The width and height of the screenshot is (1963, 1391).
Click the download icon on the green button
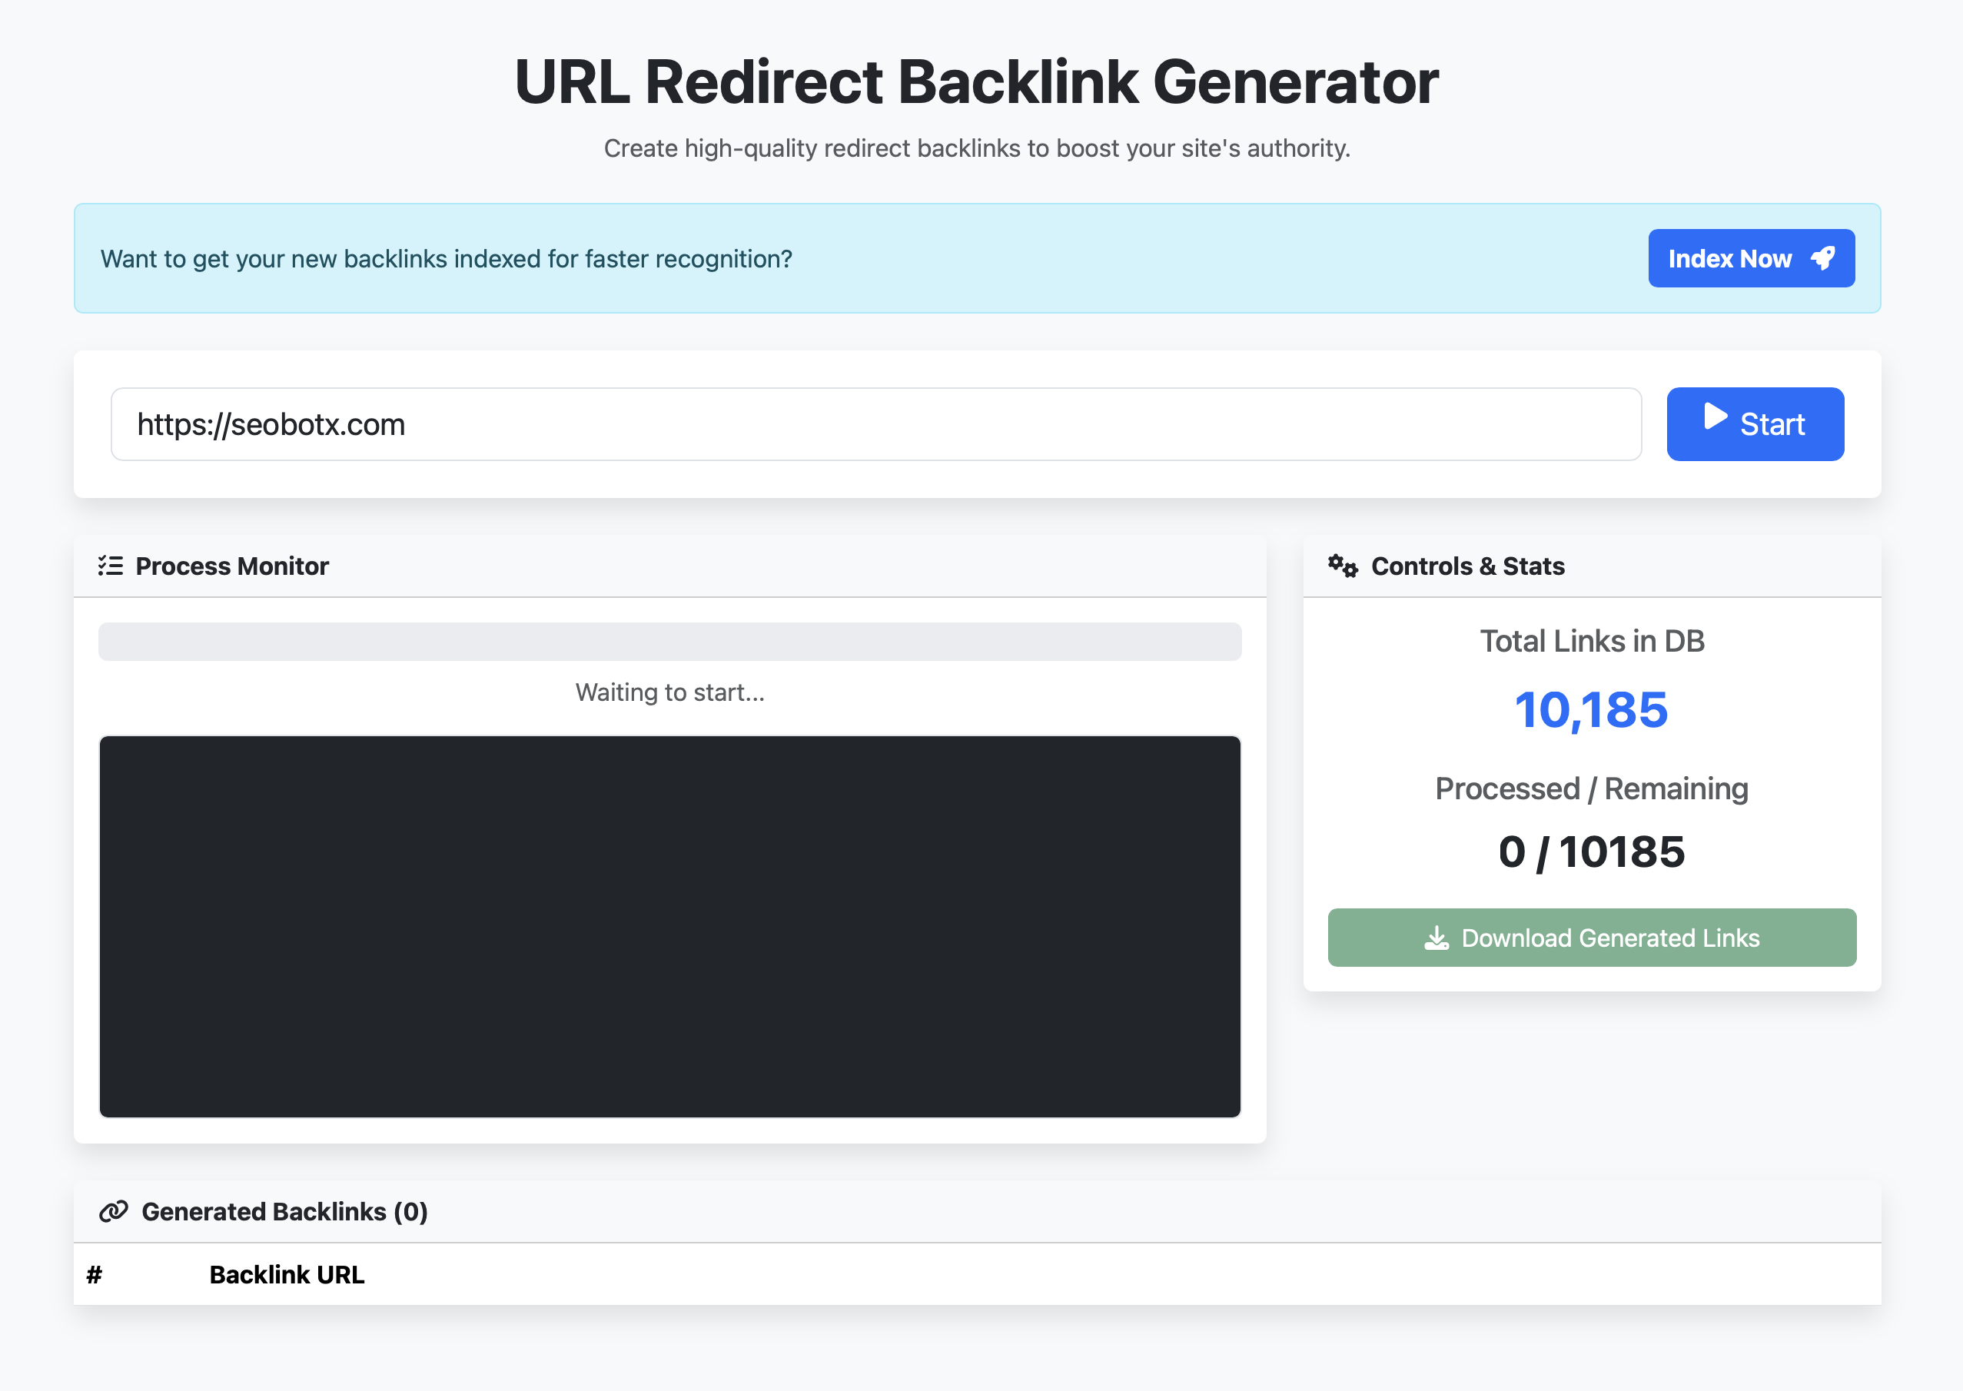1437,938
